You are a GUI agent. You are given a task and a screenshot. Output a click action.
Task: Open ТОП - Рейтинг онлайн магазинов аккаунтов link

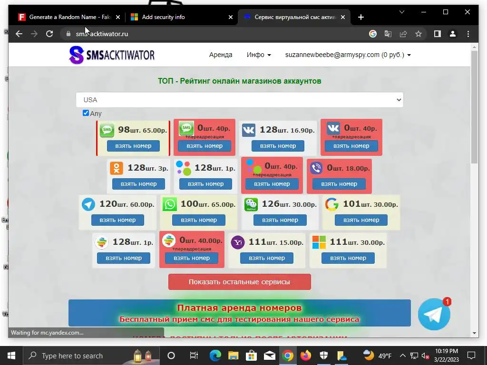[240, 81]
